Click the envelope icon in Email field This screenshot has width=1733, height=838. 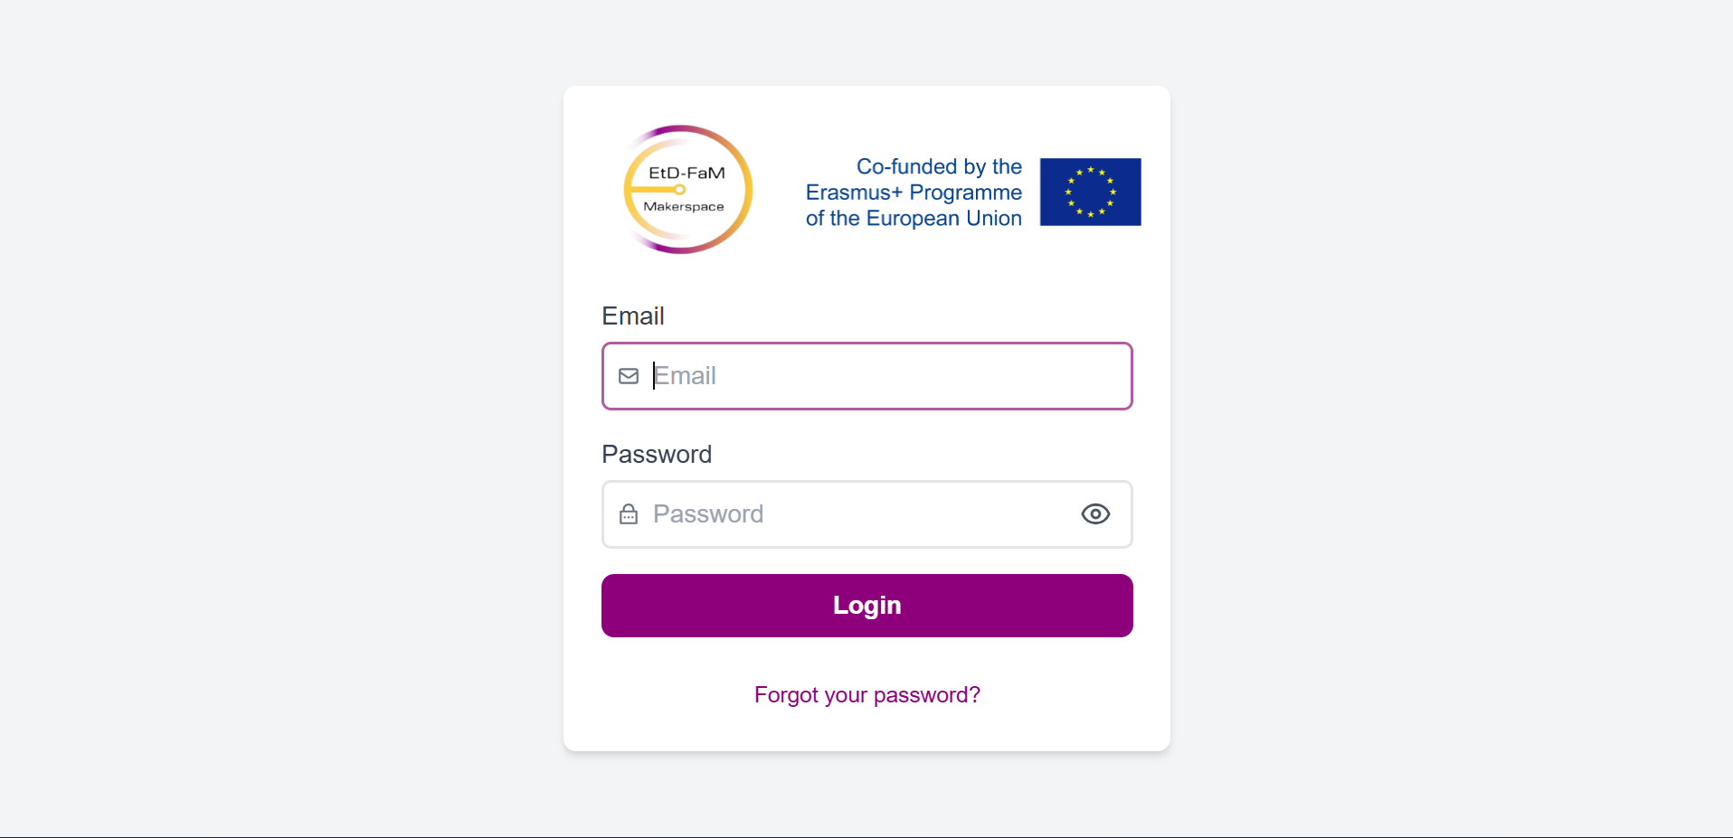(x=629, y=376)
